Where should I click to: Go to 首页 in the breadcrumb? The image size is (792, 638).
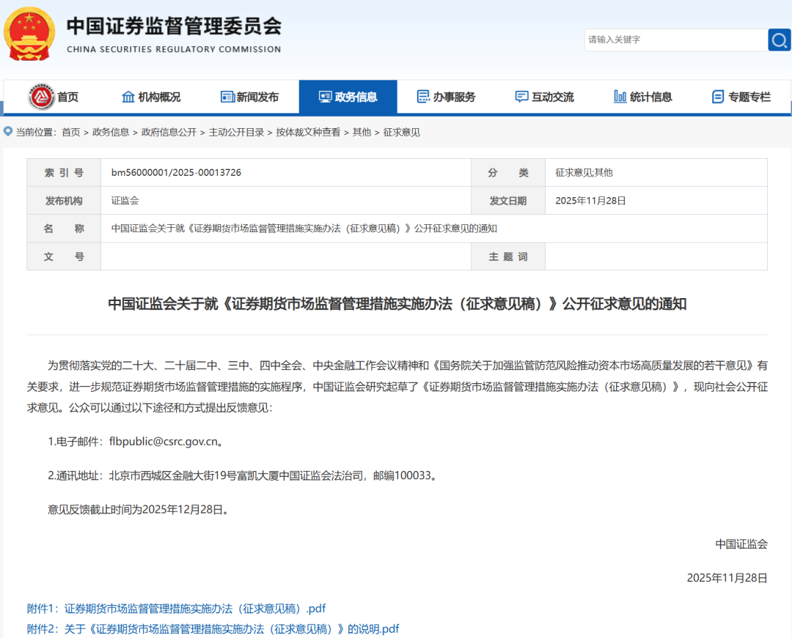(71, 133)
